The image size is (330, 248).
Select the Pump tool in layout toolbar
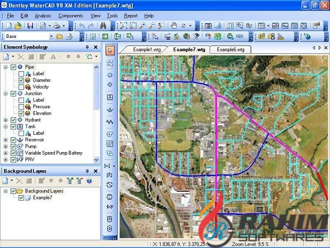click(x=110, y=134)
